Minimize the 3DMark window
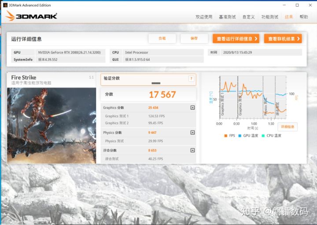 tap(284, 5)
